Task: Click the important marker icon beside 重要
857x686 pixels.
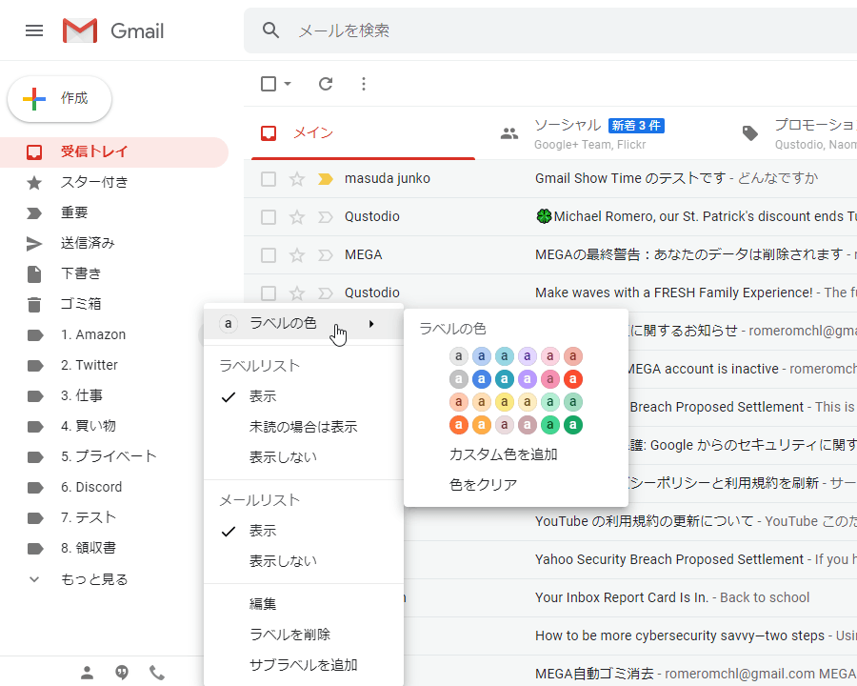Action: [34, 212]
